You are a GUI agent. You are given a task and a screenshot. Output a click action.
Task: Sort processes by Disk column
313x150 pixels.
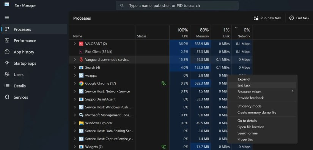click(x=221, y=32)
